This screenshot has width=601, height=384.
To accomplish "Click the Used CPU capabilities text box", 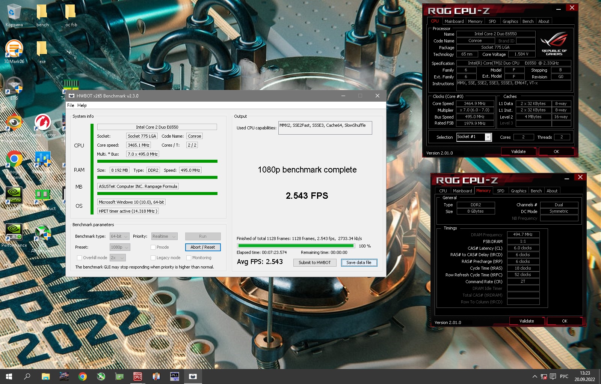I will [x=325, y=128].
